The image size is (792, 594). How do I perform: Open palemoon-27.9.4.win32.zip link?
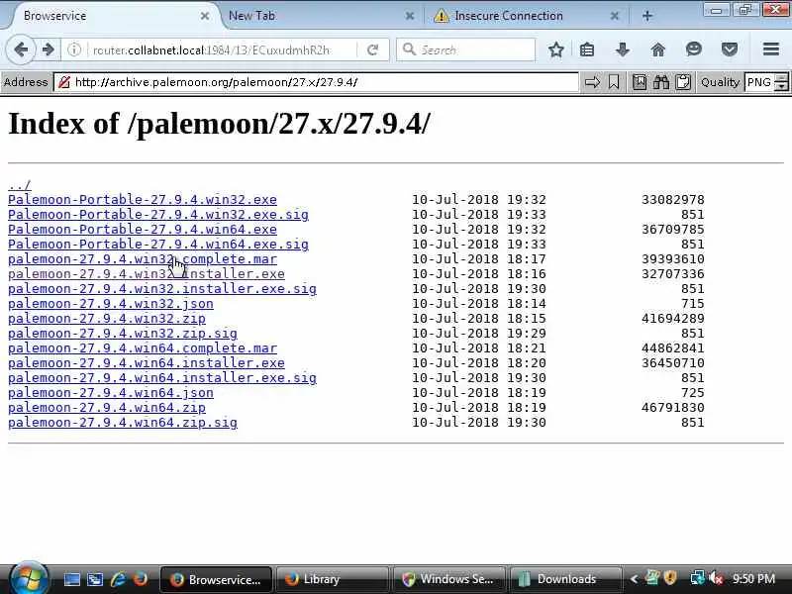coord(107,319)
